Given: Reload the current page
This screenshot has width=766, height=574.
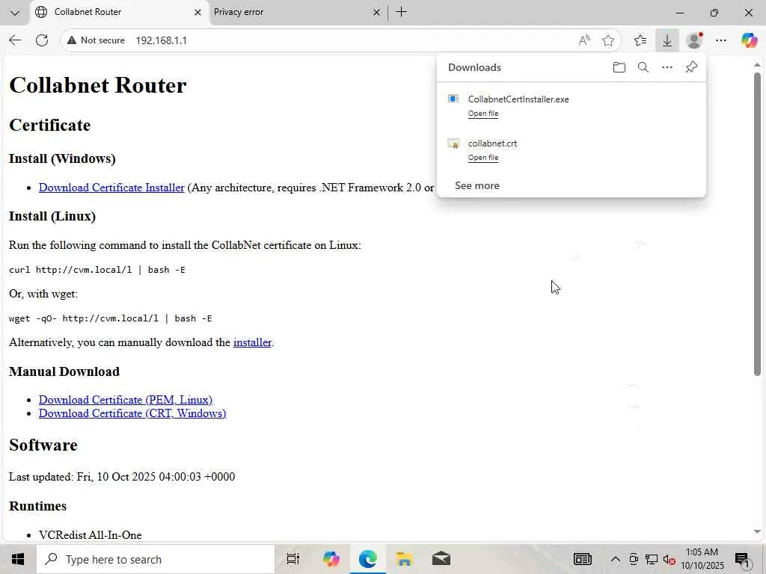Looking at the screenshot, I should click(x=42, y=40).
